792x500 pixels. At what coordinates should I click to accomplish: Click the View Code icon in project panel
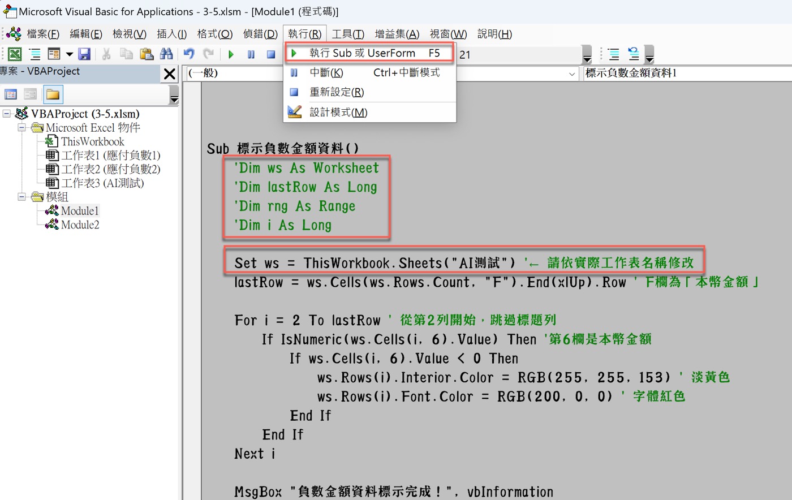coord(11,94)
